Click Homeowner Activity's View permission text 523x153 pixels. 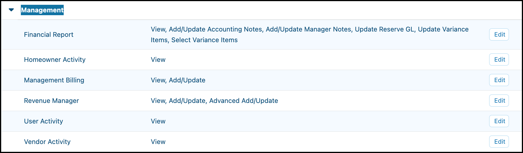[158, 60]
